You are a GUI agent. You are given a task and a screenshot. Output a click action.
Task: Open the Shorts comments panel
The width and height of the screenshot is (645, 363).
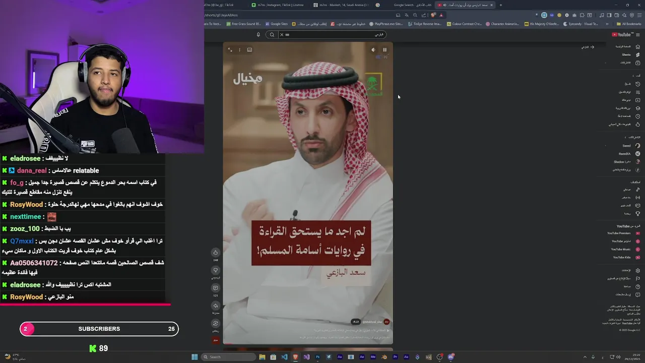tap(216, 288)
